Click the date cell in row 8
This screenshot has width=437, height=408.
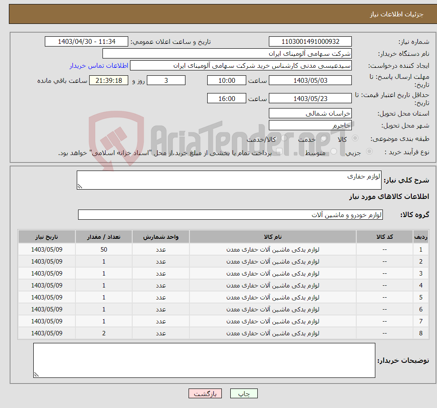click(47, 334)
